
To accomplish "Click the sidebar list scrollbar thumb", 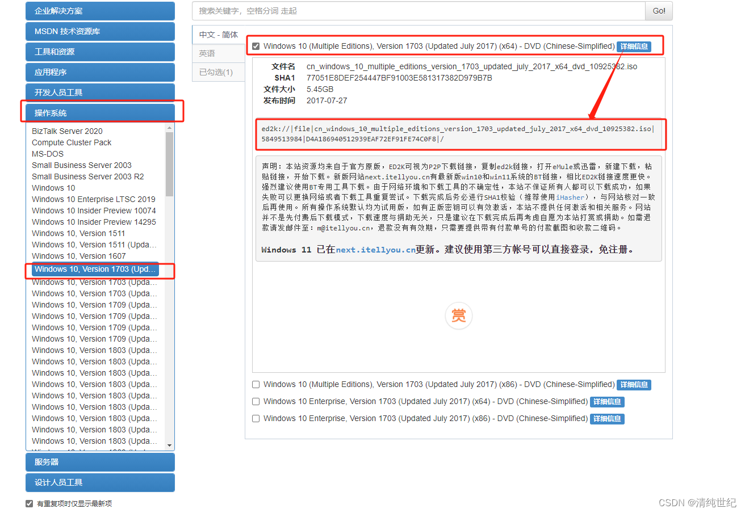I will click(x=169, y=164).
